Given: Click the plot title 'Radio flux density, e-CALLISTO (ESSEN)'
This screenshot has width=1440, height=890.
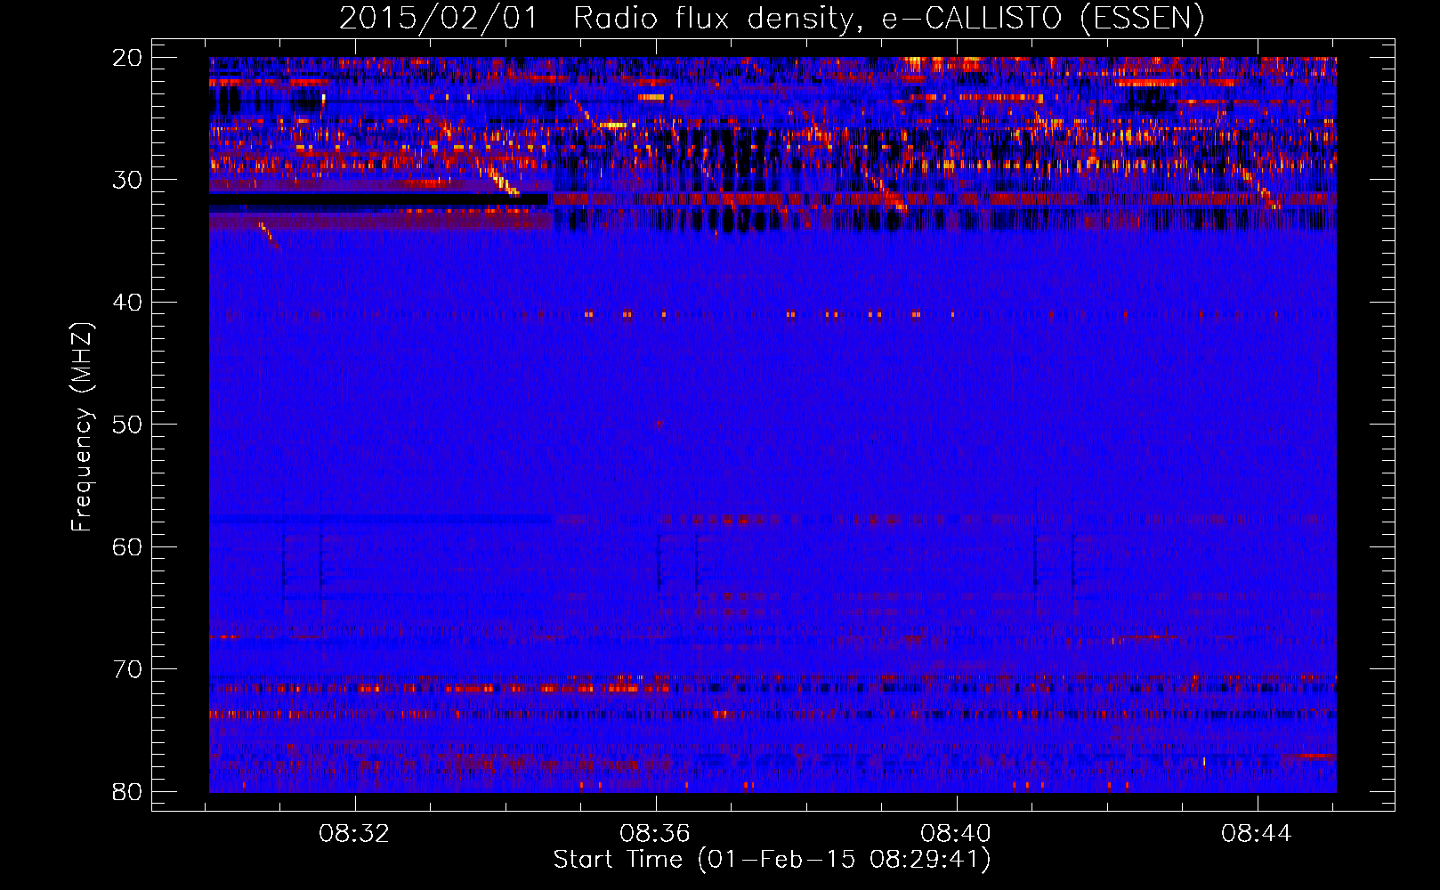Looking at the screenshot, I should pyautogui.click(x=888, y=18).
